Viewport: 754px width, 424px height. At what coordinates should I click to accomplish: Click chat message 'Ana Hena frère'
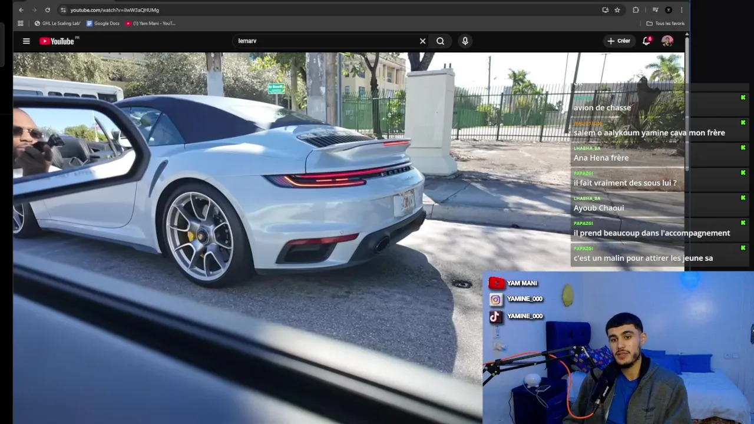click(x=601, y=158)
